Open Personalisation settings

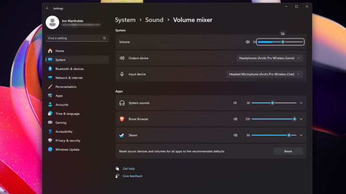tap(77, 86)
